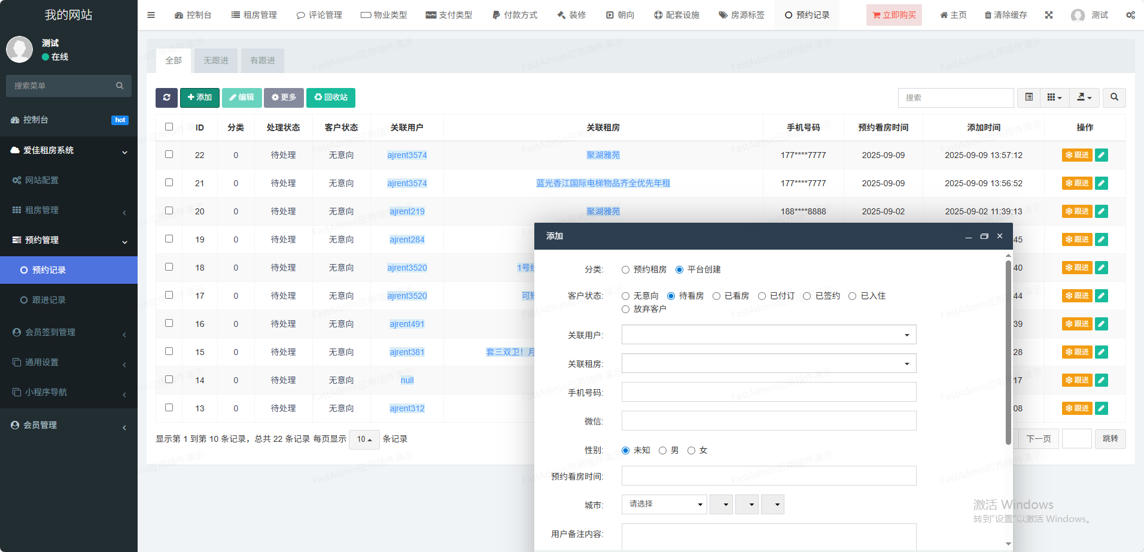Toggle the sidebar hamburger menu icon
Image resolution: width=1144 pixels, height=552 pixels.
pos(151,15)
